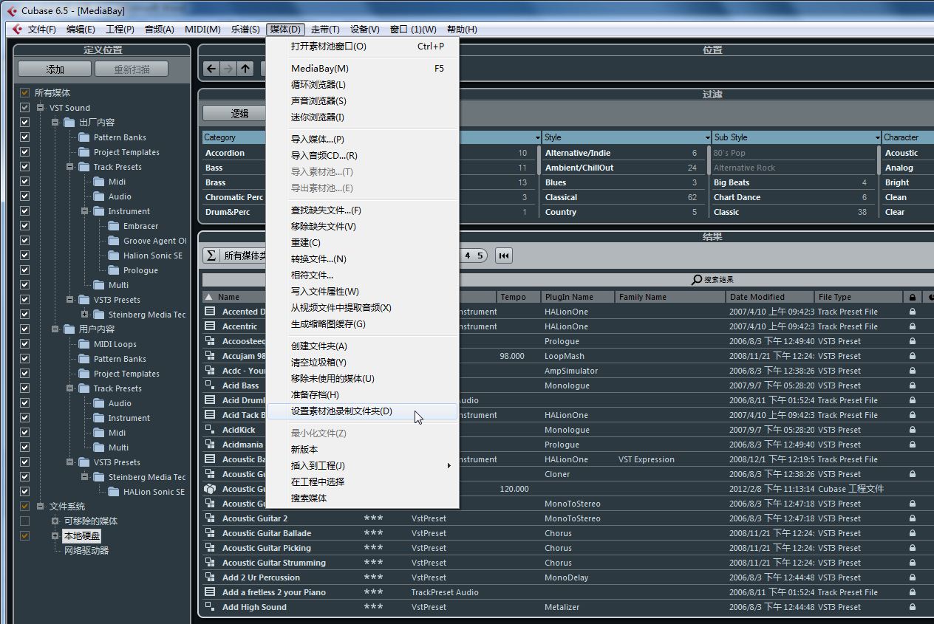Click the lock icon in the column header

913,297
